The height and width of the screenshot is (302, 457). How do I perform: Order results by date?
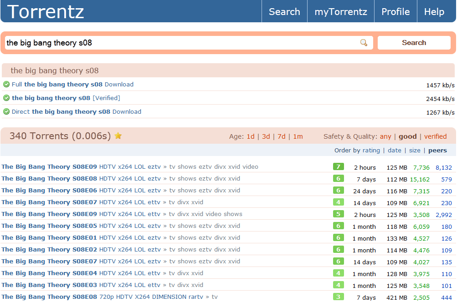coord(394,151)
